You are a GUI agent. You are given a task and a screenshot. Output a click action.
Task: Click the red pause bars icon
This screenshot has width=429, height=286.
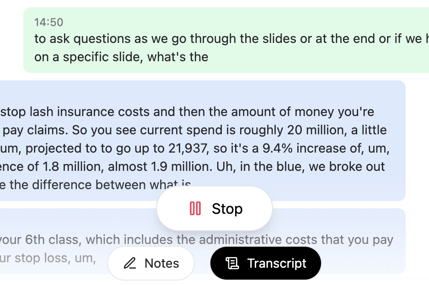195,209
